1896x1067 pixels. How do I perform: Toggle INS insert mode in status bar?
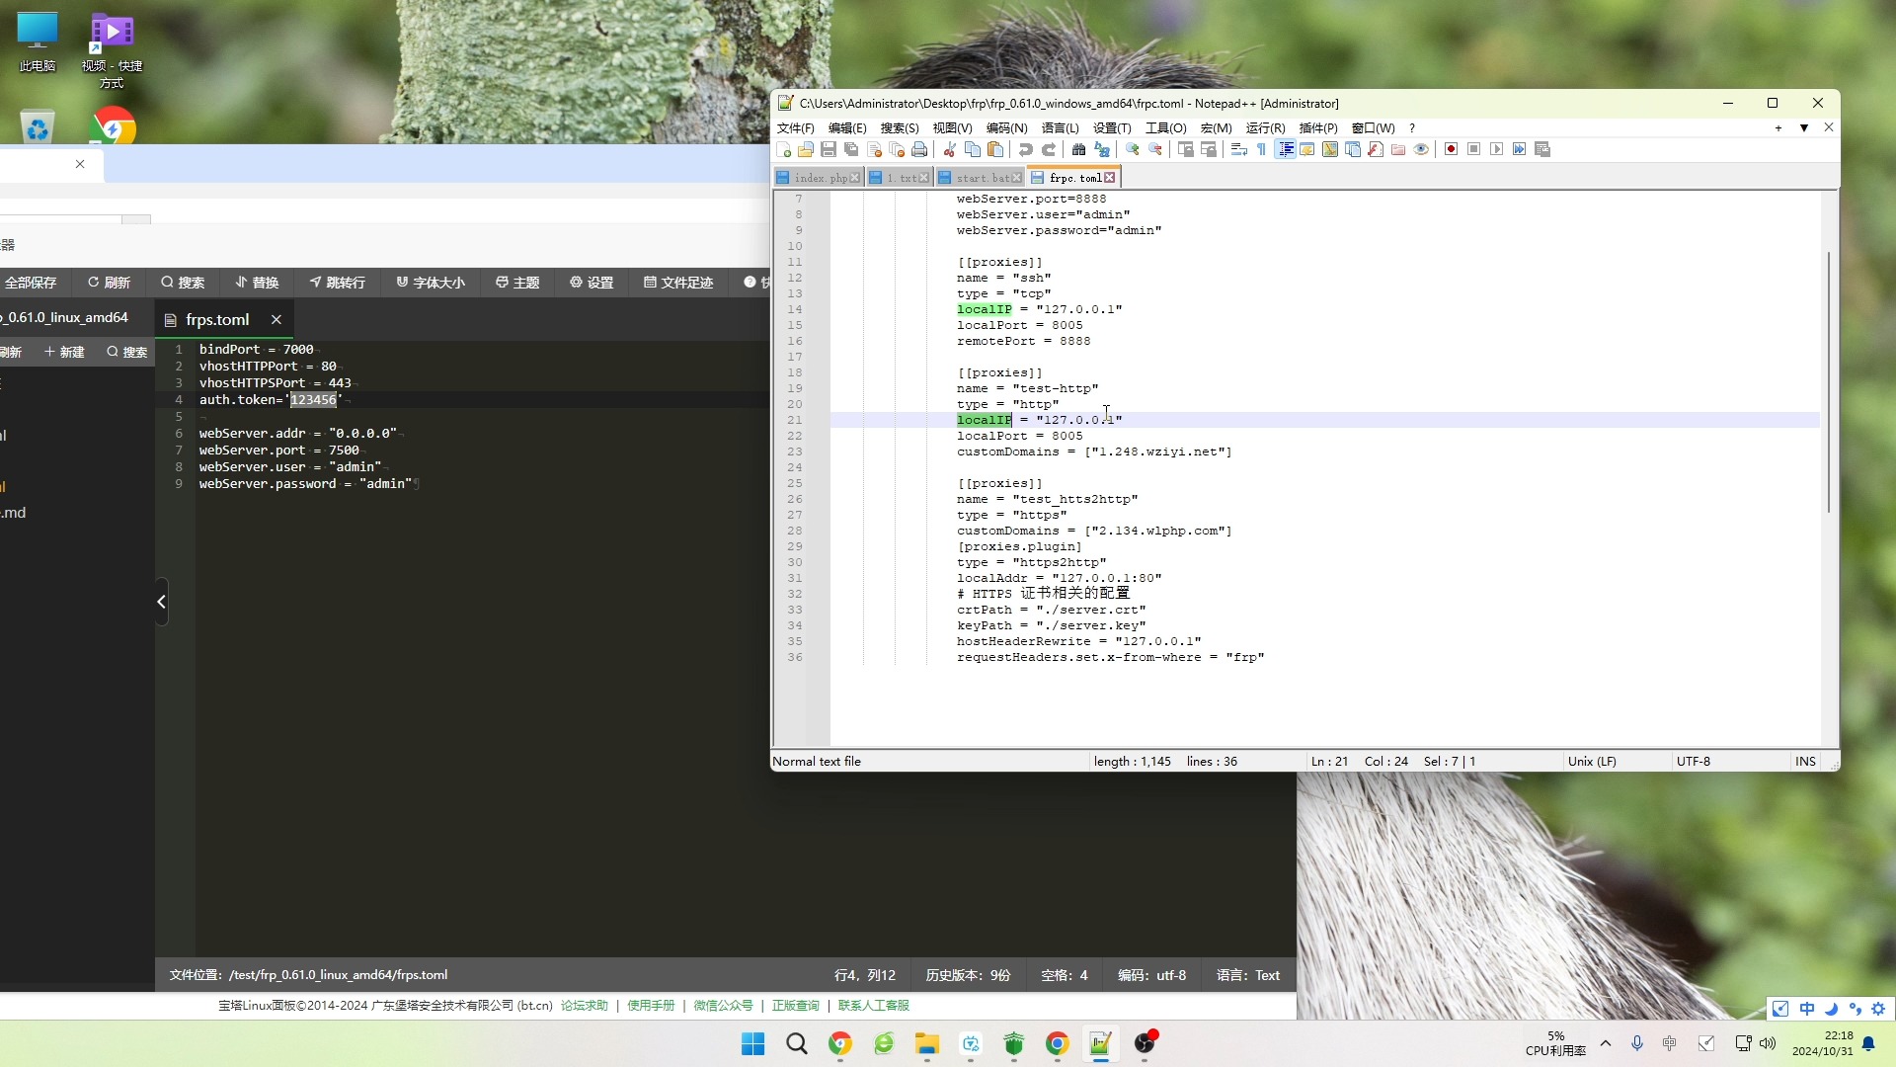click(x=1805, y=762)
